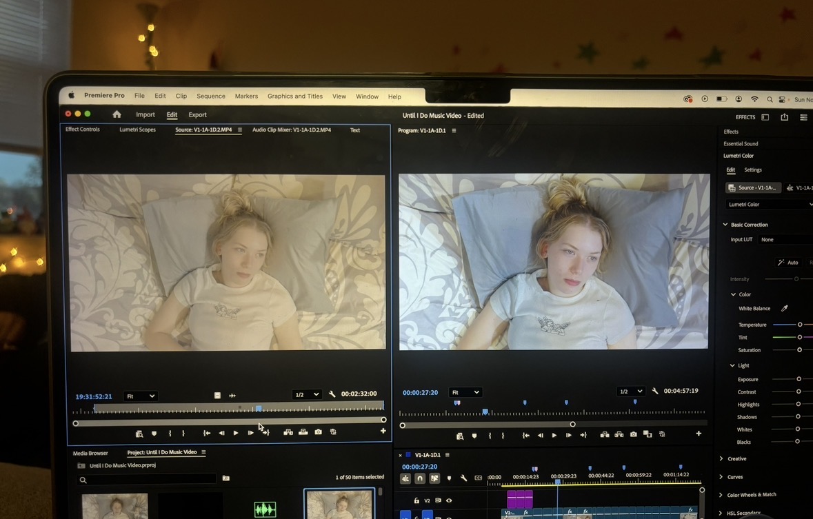Click the Program monitor button editor plus
Image resolution: width=813 pixels, height=519 pixels.
[699, 434]
